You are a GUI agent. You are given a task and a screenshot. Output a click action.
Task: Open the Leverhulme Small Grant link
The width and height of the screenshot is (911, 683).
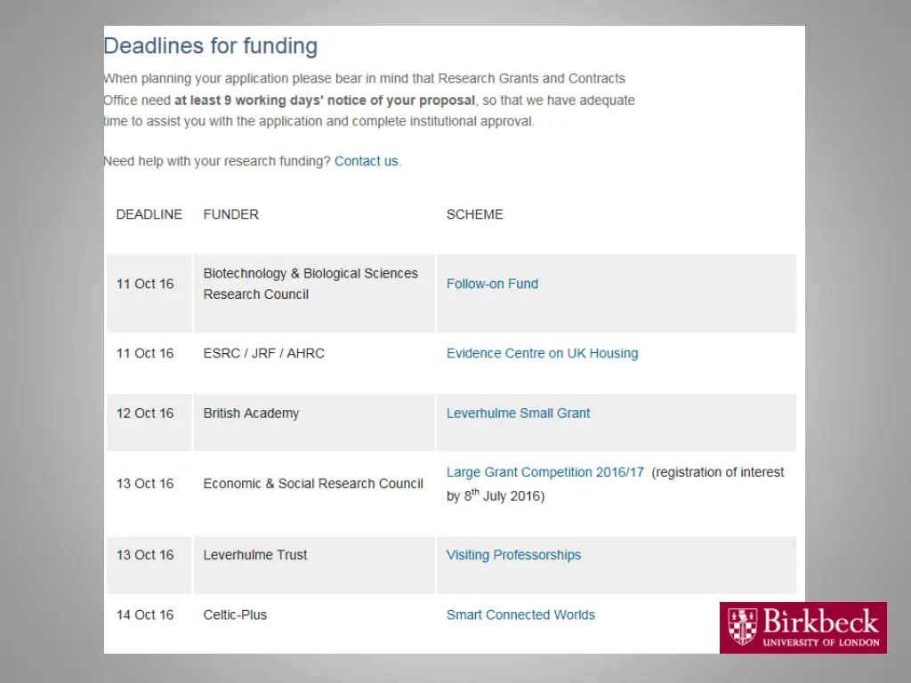click(518, 413)
